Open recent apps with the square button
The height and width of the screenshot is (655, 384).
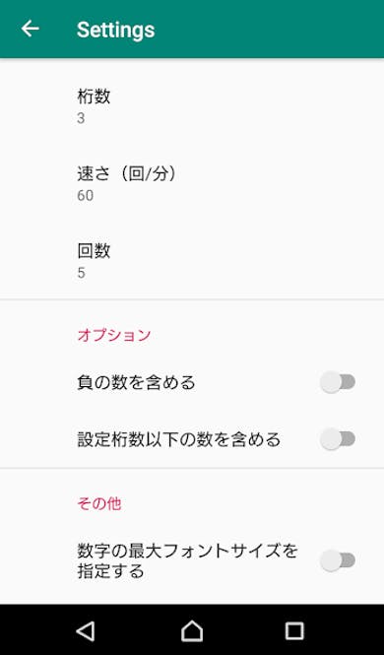(294, 630)
